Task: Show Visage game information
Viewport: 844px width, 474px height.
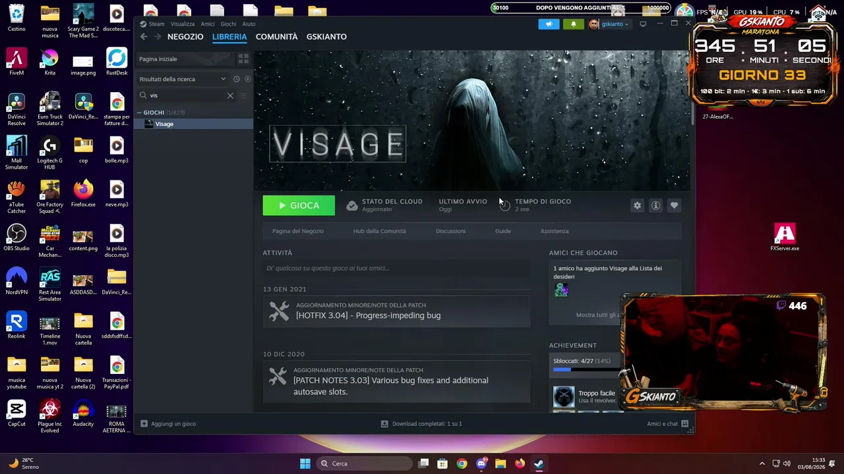Action: click(x=655, y=205)
